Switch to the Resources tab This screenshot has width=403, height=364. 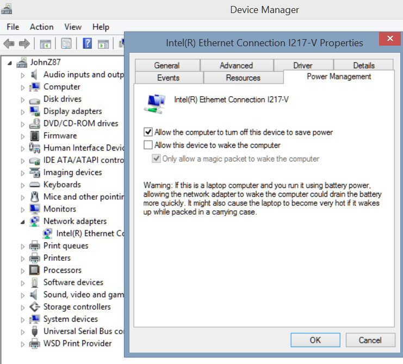pyautogui.click(x=243, y=78)
